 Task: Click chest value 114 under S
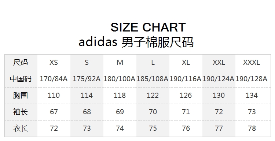[x=87, y=95]
